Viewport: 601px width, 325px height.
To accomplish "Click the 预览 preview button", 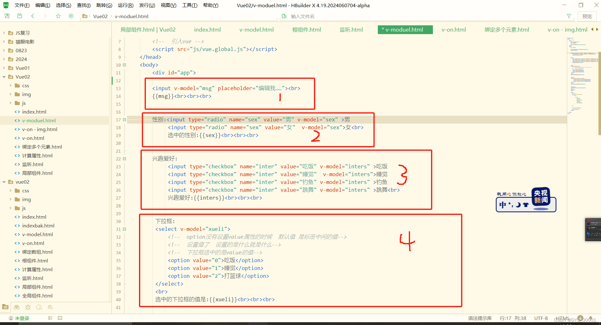I will pyautogui.click(x=587, y=16).
